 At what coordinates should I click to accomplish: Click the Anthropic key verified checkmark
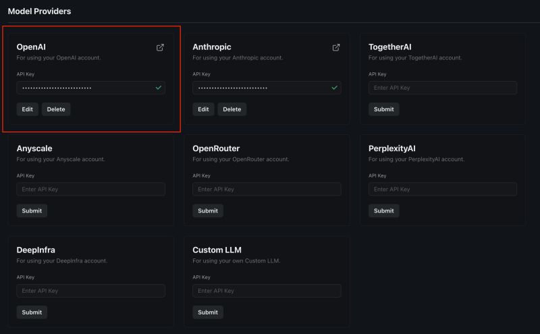[334, 88]
